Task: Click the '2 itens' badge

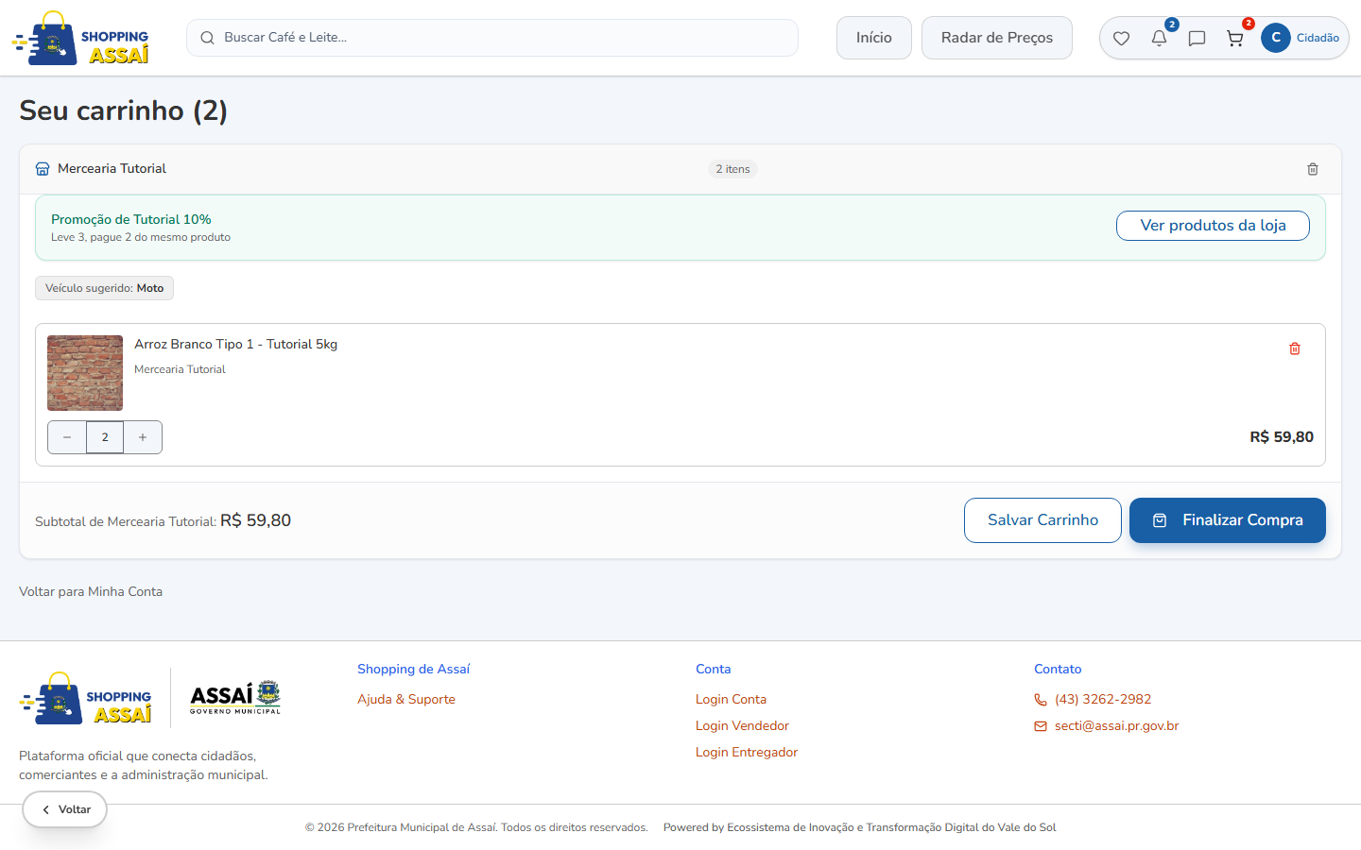Action: [732, 169]
